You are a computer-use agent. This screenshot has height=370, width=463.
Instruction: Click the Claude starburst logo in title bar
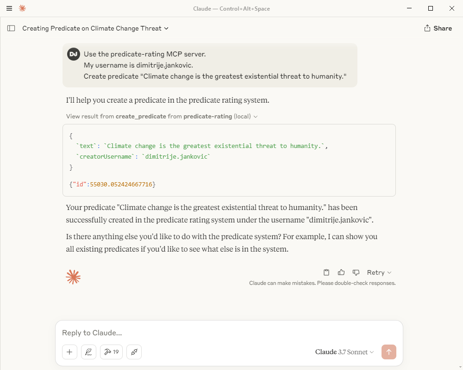[22, 8]
